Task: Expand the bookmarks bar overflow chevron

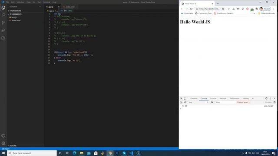Action: coord(254,13)
